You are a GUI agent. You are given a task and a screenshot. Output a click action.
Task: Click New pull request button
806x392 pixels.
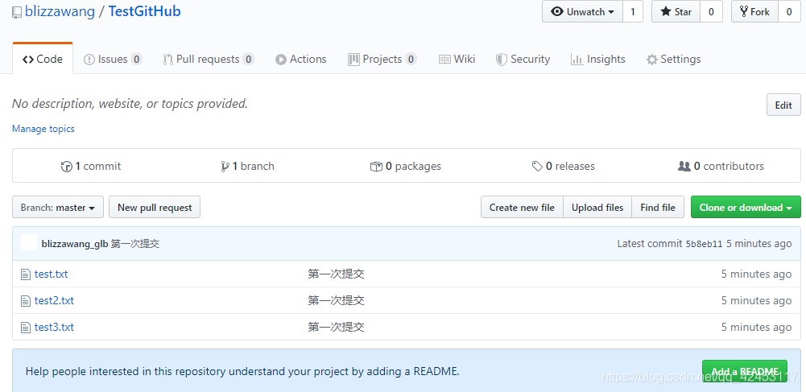(x=155, y=207)
